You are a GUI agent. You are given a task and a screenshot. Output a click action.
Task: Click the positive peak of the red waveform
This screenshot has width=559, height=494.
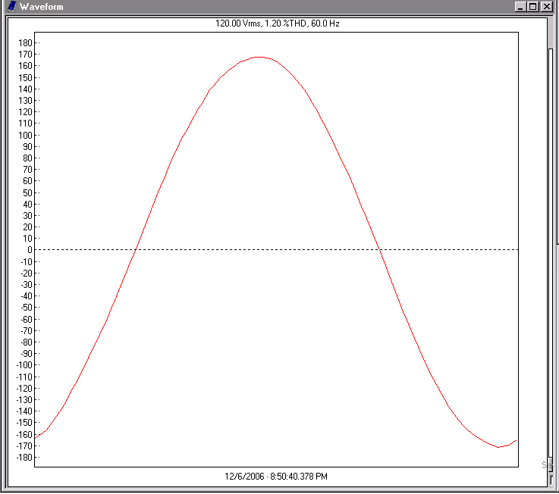point(259,57)
